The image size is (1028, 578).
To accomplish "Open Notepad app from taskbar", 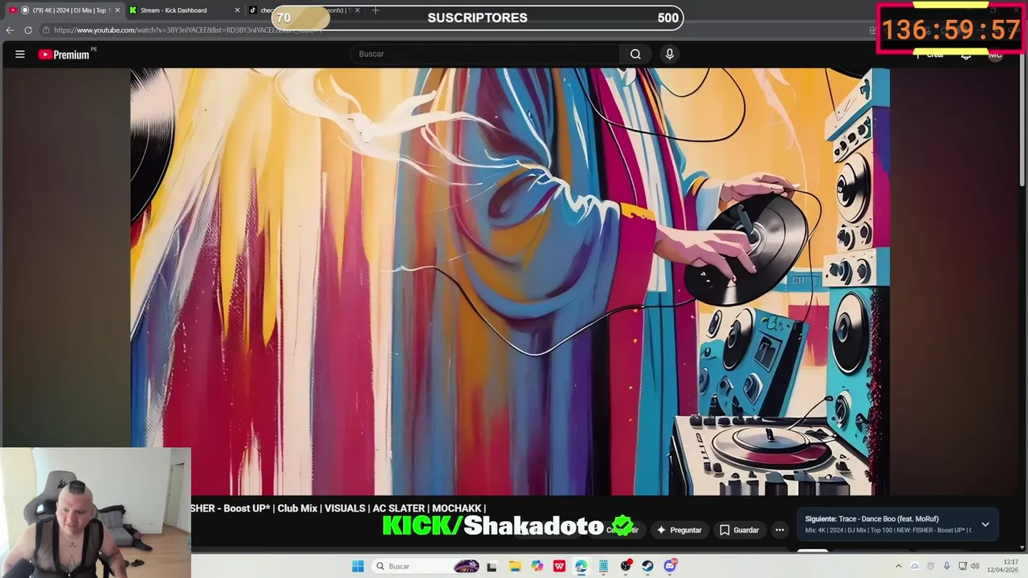I will [603, 566].
